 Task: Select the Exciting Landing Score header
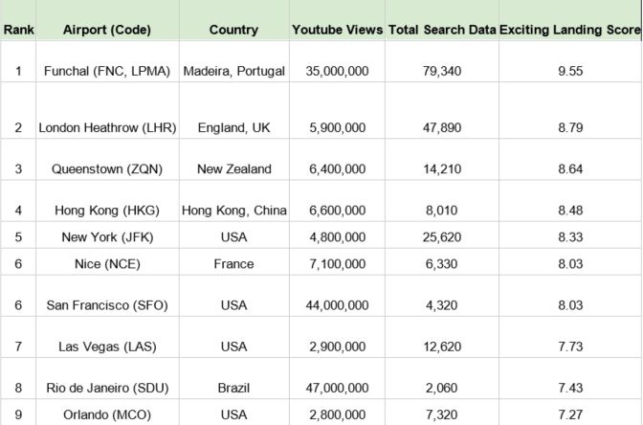(x=570, y=30)
